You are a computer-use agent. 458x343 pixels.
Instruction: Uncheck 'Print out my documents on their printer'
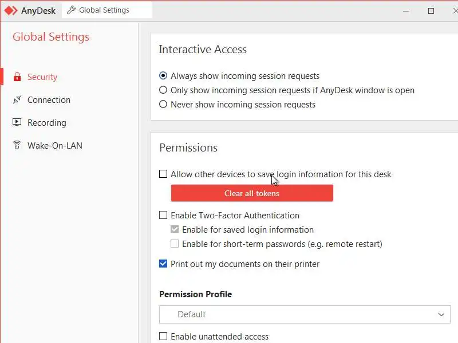pos(163,264)
